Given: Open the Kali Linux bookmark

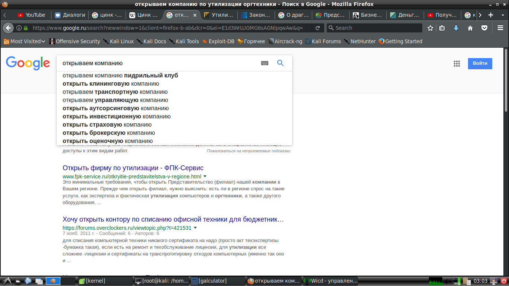Looking at the screenshot, I should 118,41.
